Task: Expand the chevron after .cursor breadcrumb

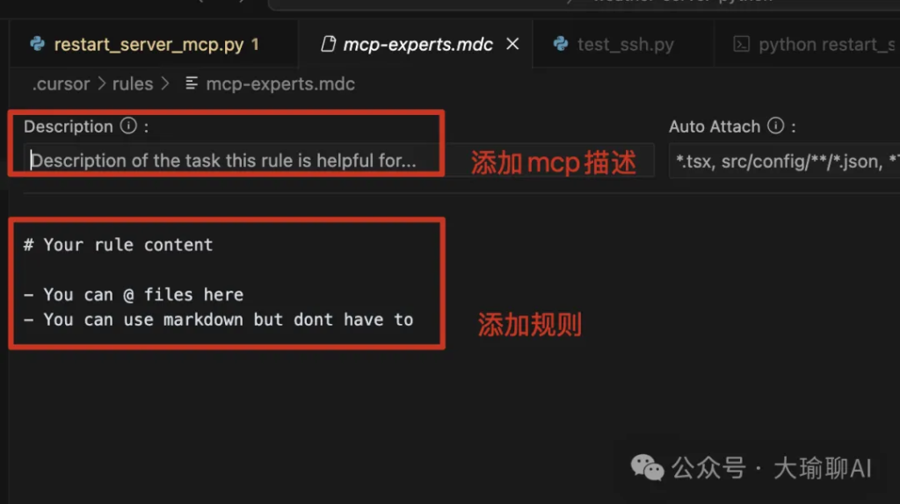Action: (x=102, y=83)
